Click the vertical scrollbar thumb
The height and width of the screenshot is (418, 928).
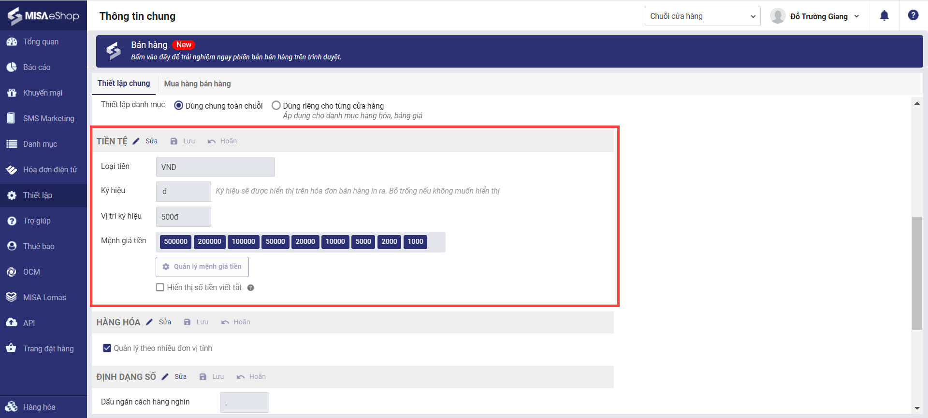pyautogui.click(x=917, y=273)
